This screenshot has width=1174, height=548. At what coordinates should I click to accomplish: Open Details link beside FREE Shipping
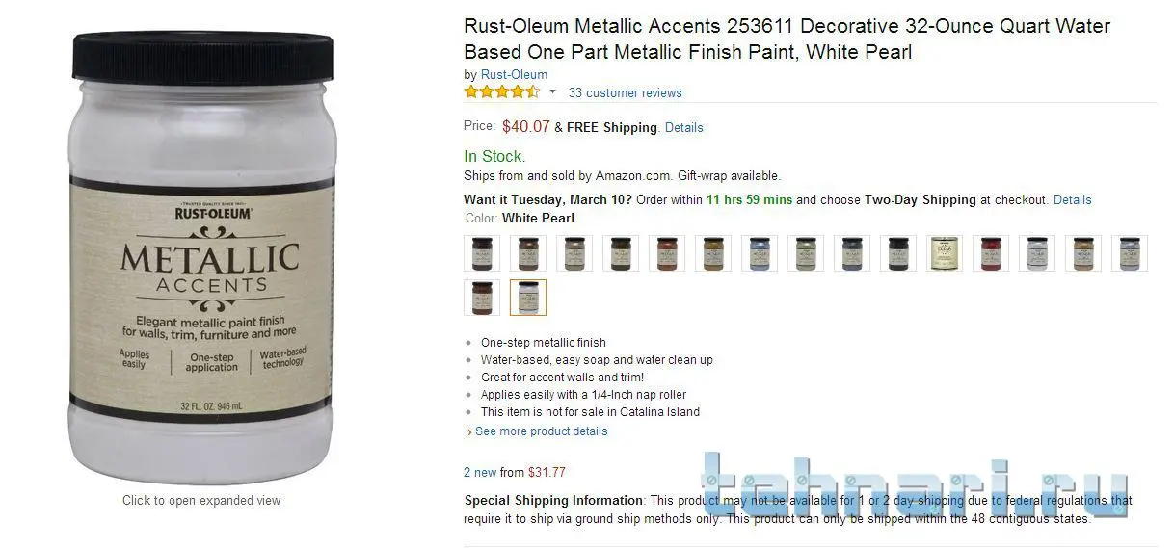click(683, 127)
